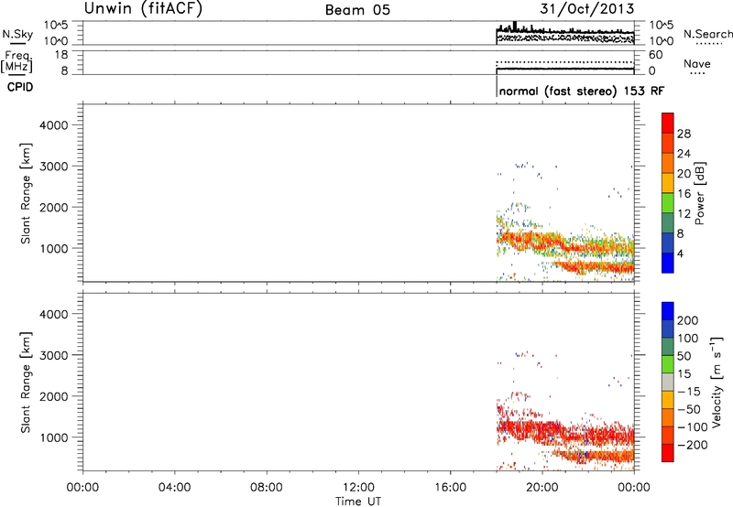733x507 pixels.
Task: Click the "Beam 05" header label
Action: click(357, 10)
